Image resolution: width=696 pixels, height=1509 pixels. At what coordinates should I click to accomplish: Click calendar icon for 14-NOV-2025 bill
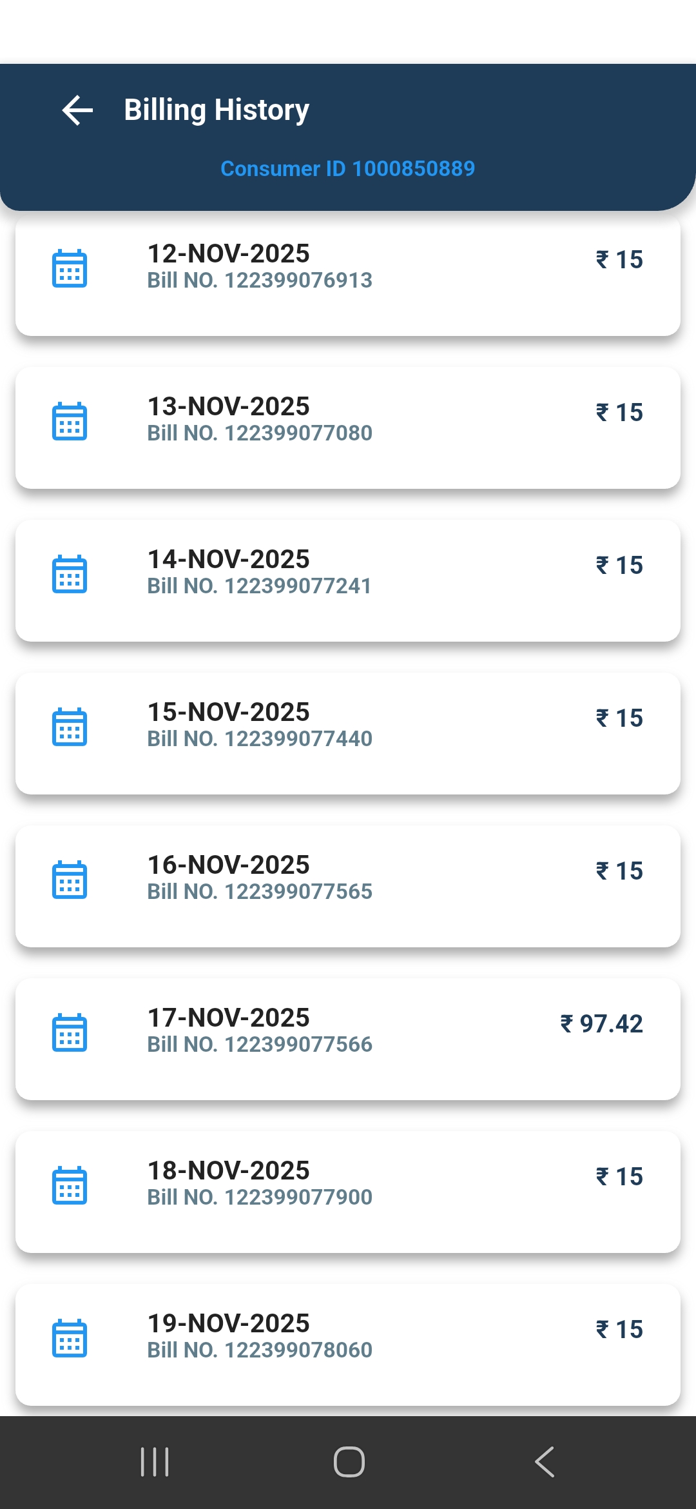(x=70, y=574)
